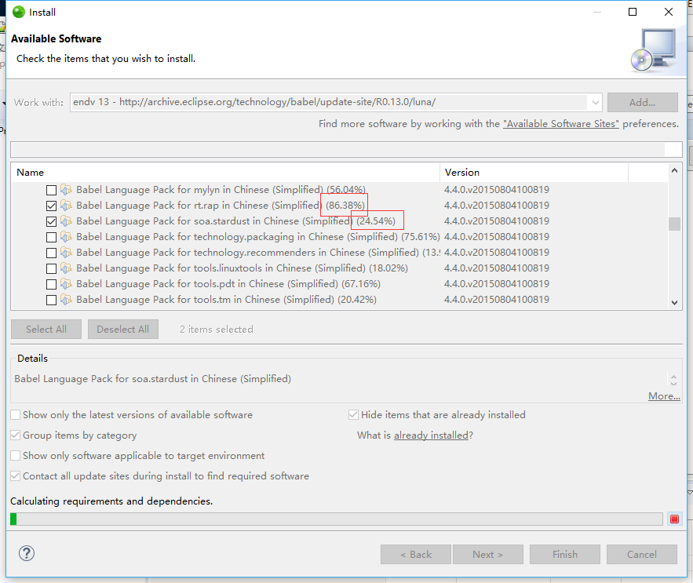Click the software list scrollbar thumb
Viewport: 693px width, 583px height.
pyautogui.click(x=674, y=224)
